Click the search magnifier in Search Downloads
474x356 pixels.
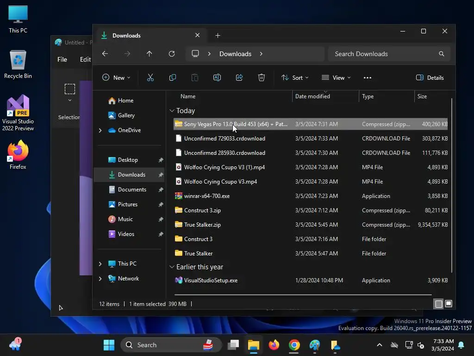pyautogui.click(x=441, y=54)
